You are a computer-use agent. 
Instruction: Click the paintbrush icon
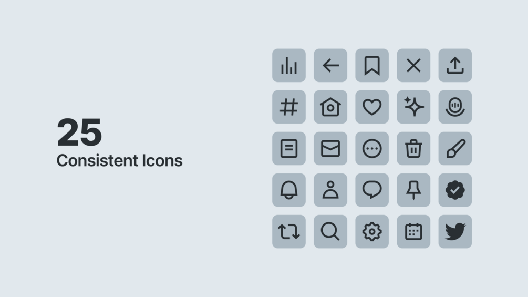(x=455, y=148)
